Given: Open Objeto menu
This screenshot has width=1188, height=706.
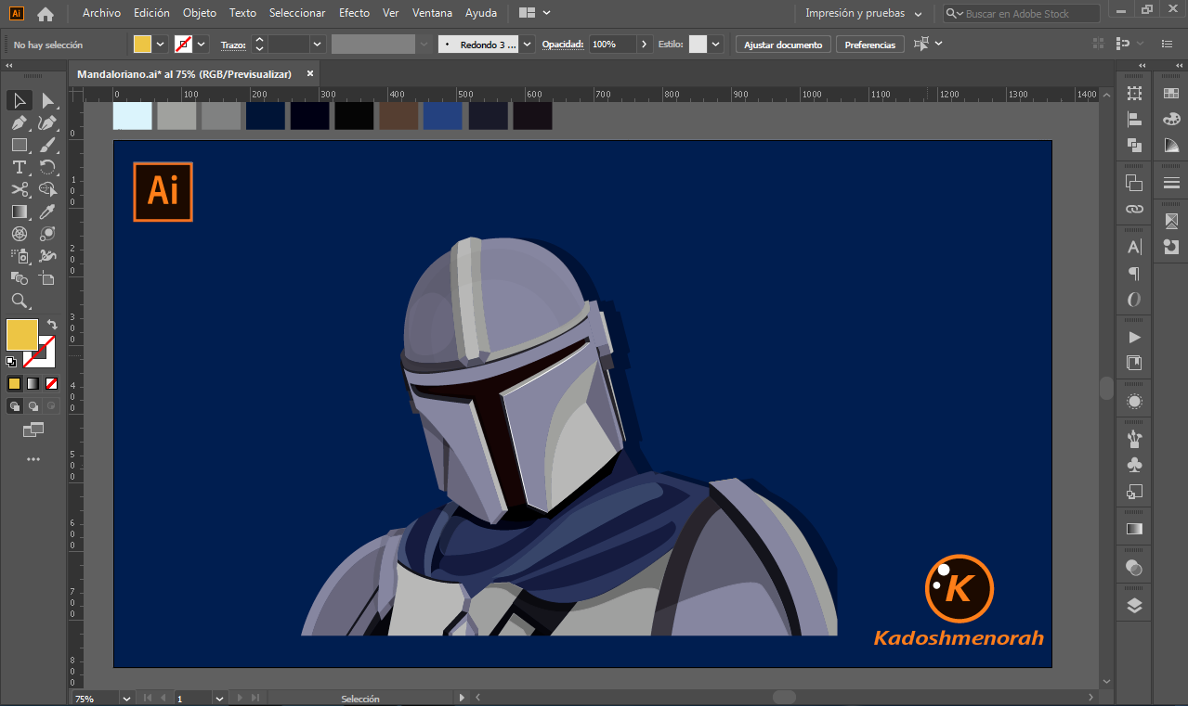Looking at the screenshot, I should point(200,13).
